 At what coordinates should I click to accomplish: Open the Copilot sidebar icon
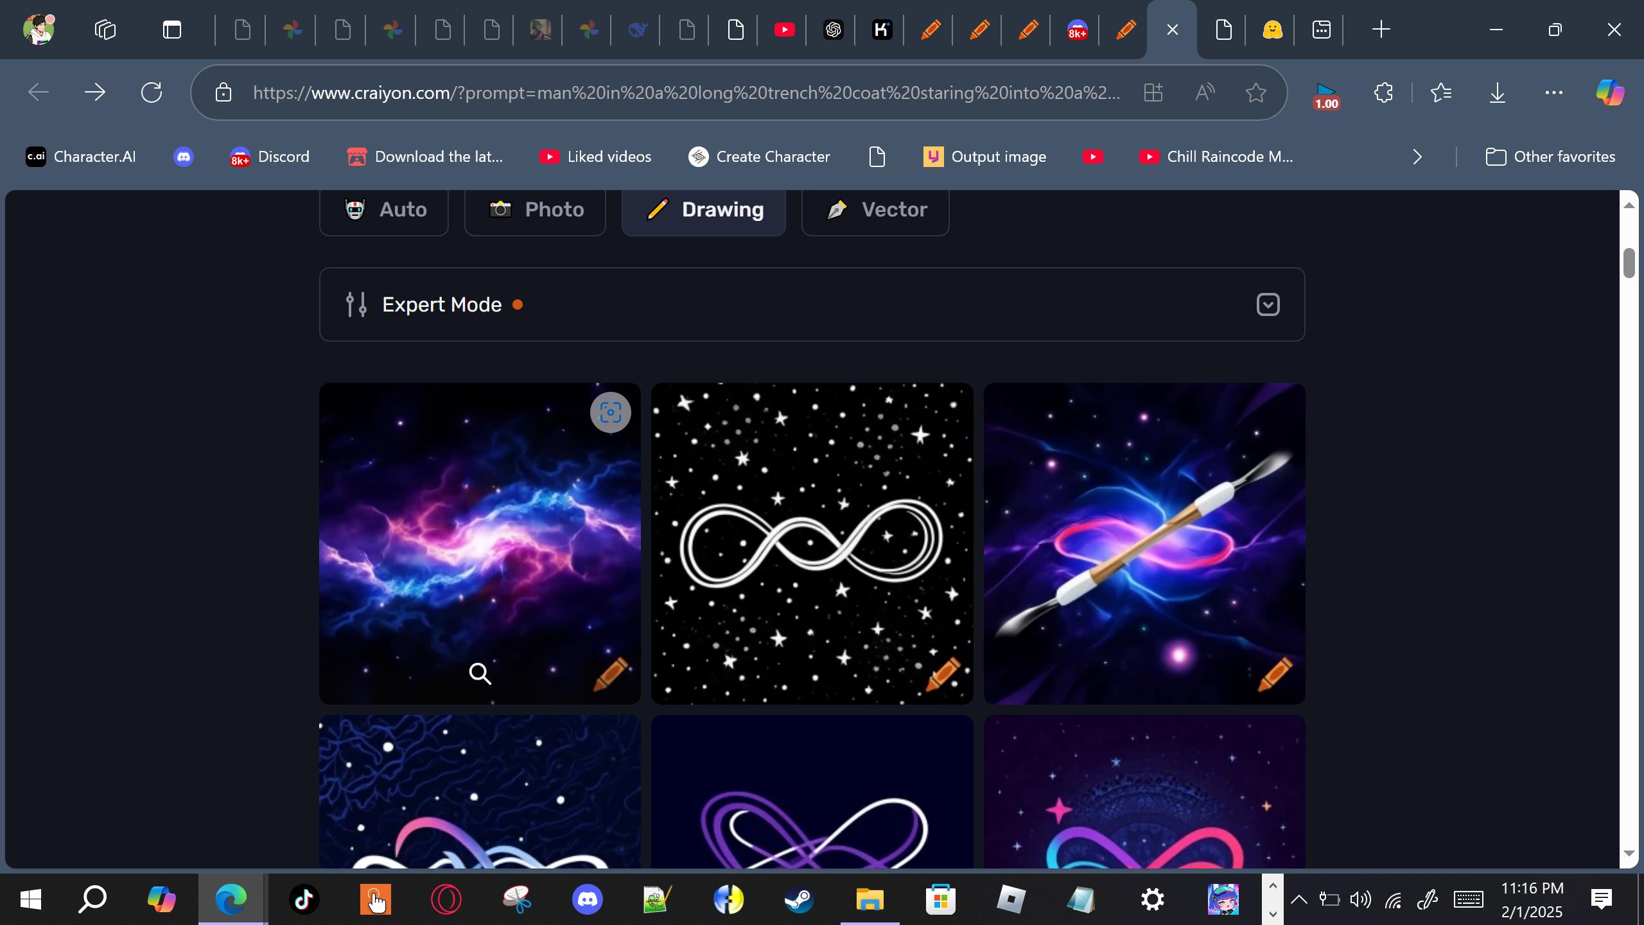[1610, 92]
